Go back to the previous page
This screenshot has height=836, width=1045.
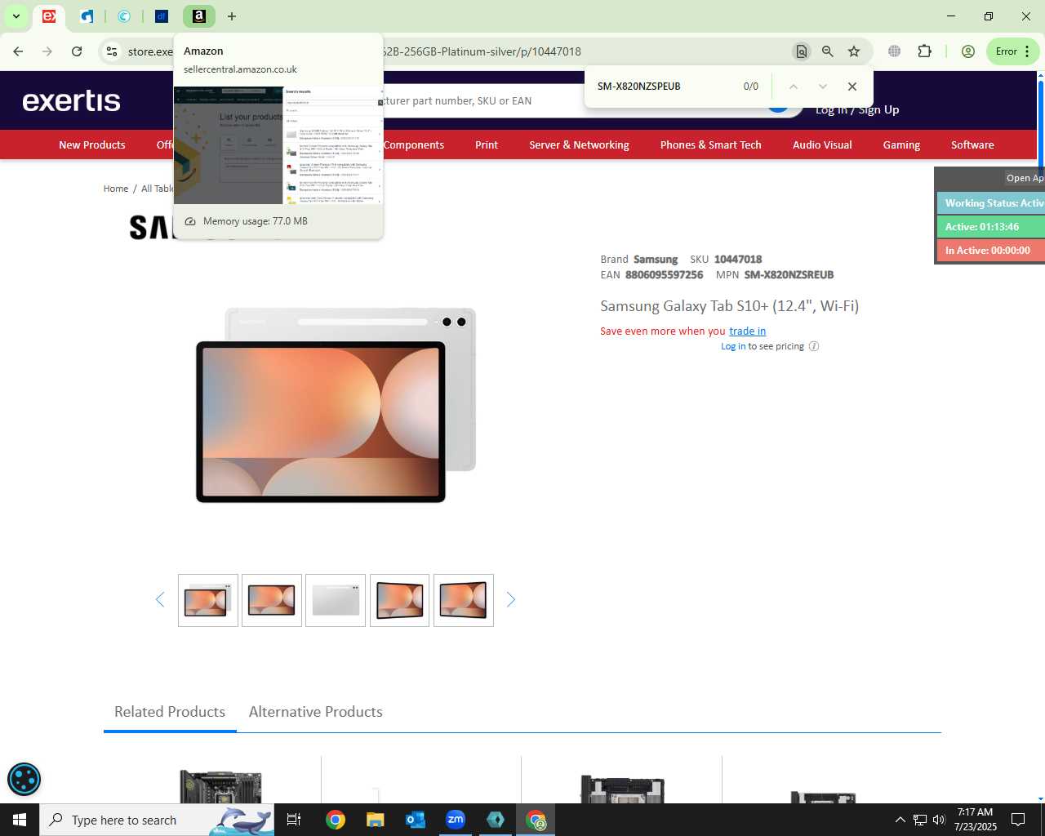[x=18, y=51]
